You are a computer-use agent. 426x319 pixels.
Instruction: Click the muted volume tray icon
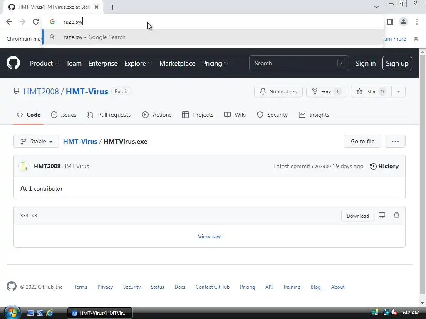pos(394,313)
